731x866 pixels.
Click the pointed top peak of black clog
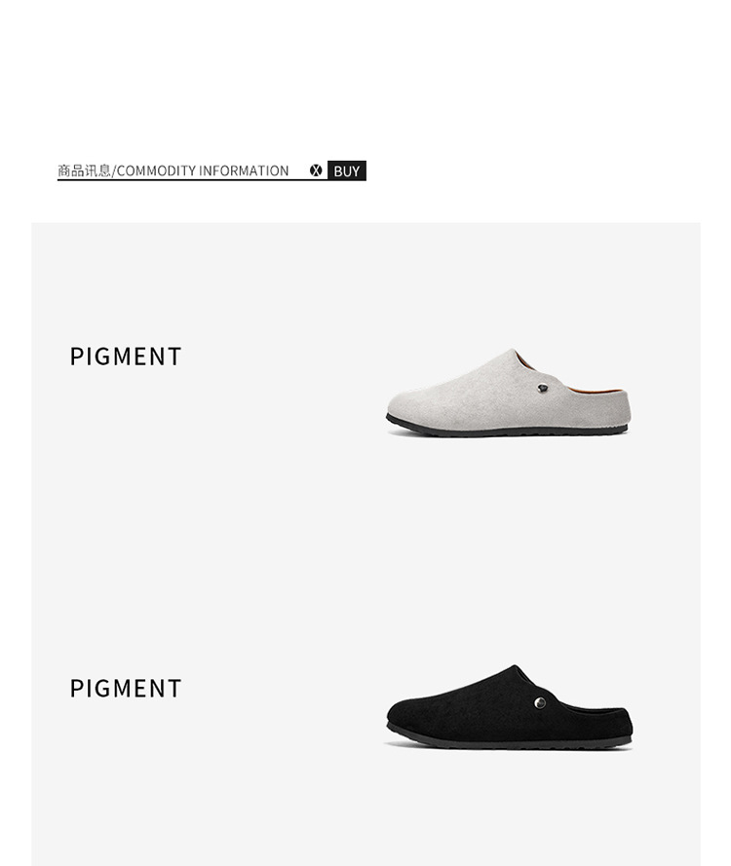coord(515,667)
